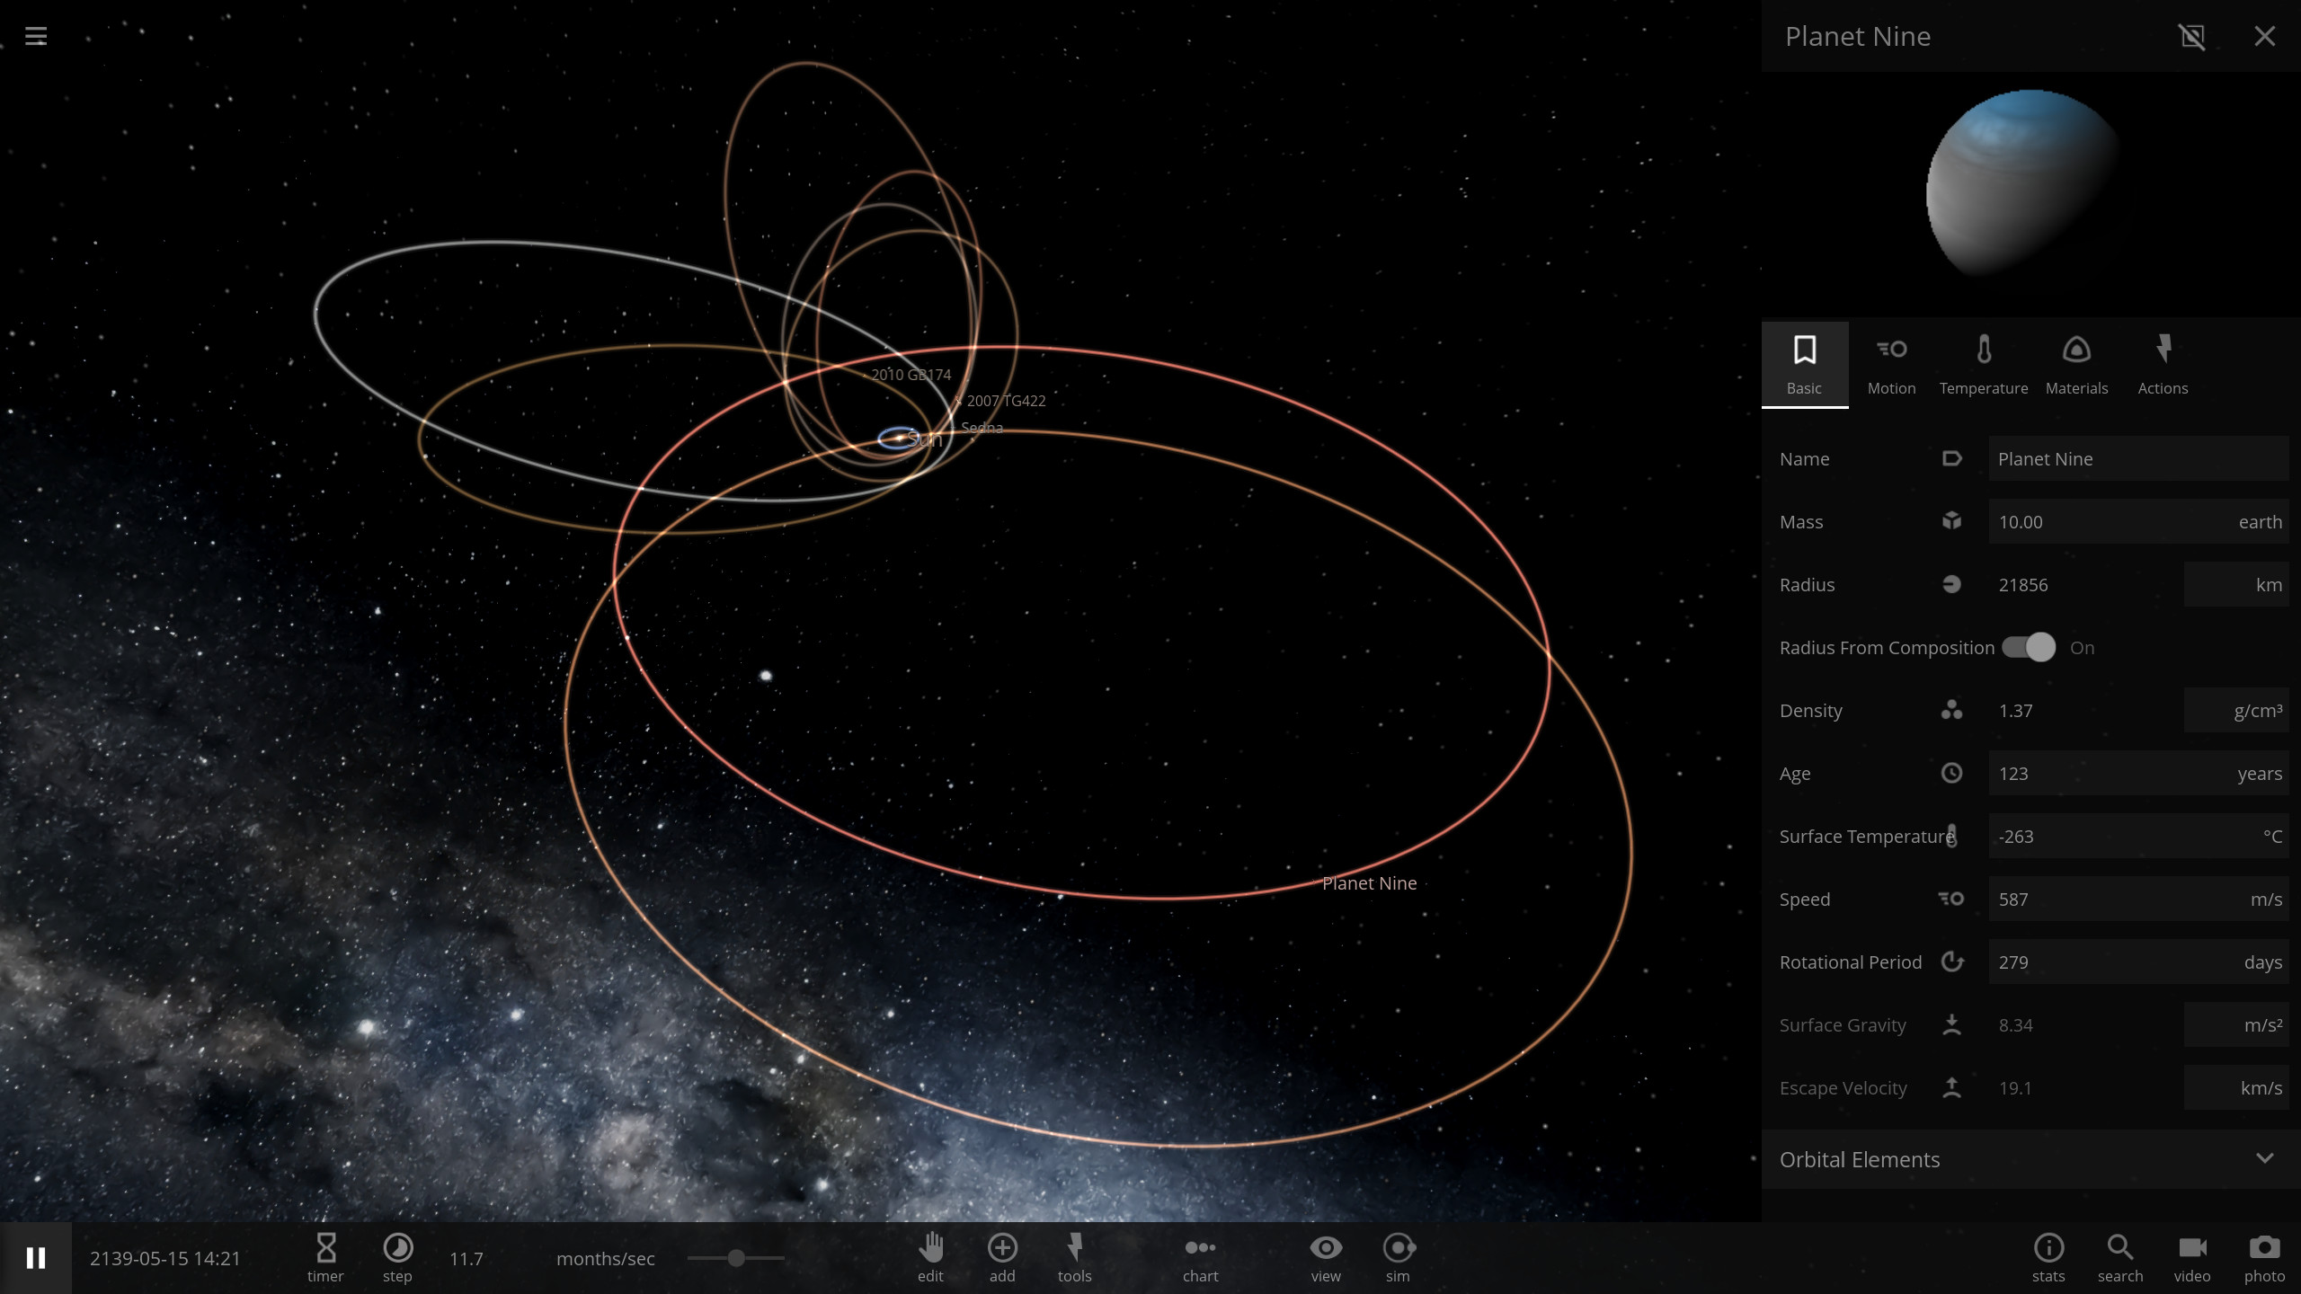
Task: Open the Materials tab
Action: pos(2075,363)
